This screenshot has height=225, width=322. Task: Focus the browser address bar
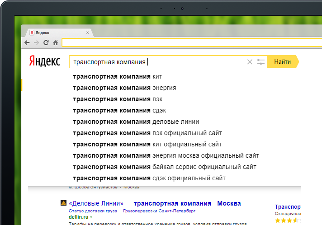(192, 42)
